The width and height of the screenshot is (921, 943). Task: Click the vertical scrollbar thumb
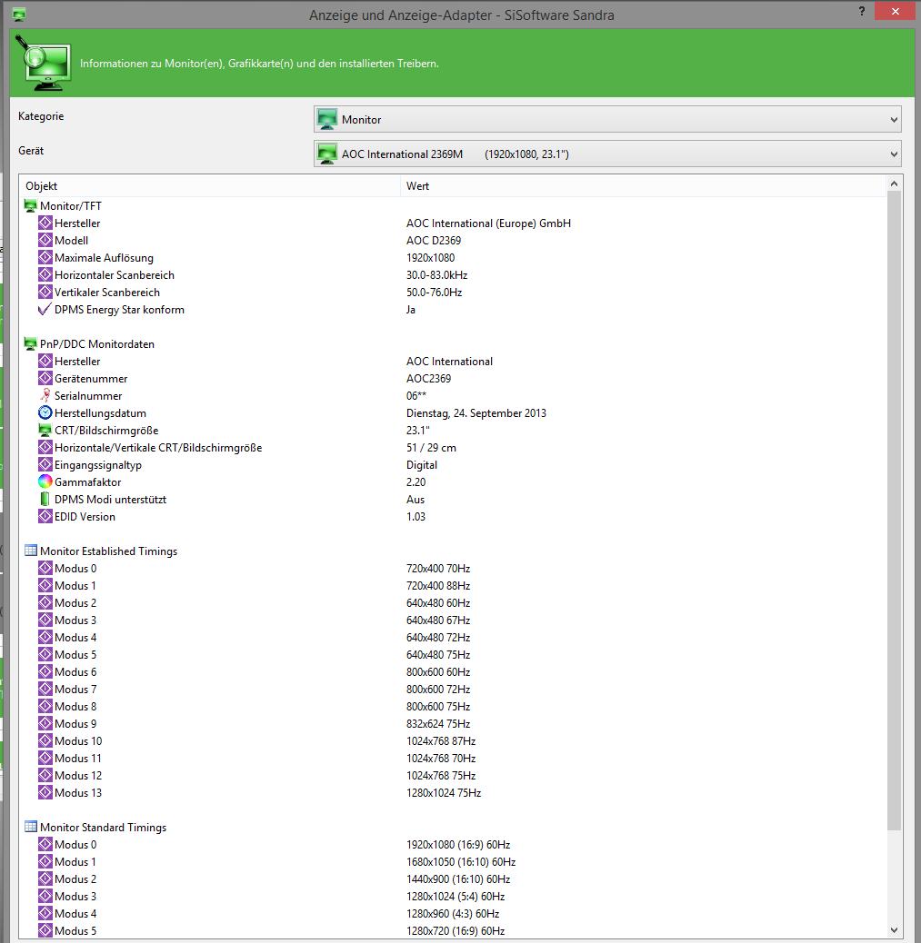[894, 511]
